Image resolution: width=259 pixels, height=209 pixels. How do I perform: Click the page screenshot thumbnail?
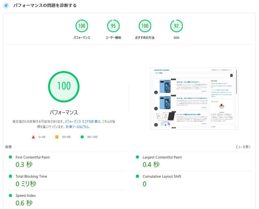coord(194,98)
